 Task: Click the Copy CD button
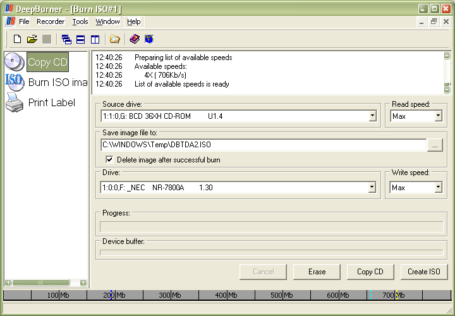point(370,272)
